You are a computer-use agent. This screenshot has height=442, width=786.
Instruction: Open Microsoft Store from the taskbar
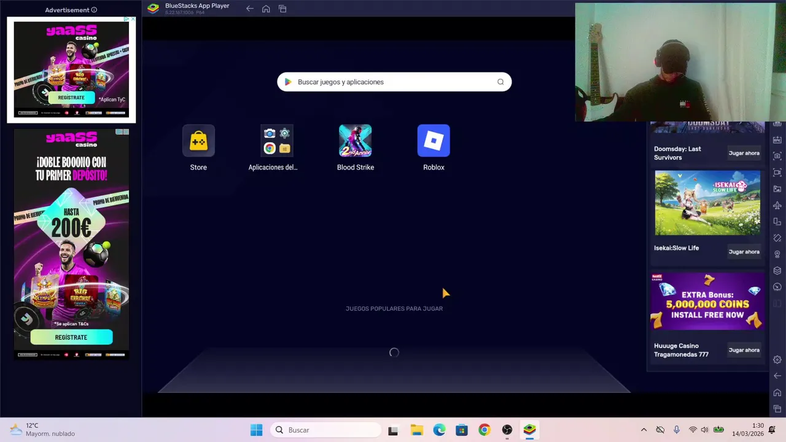click(x=462, y=430)
